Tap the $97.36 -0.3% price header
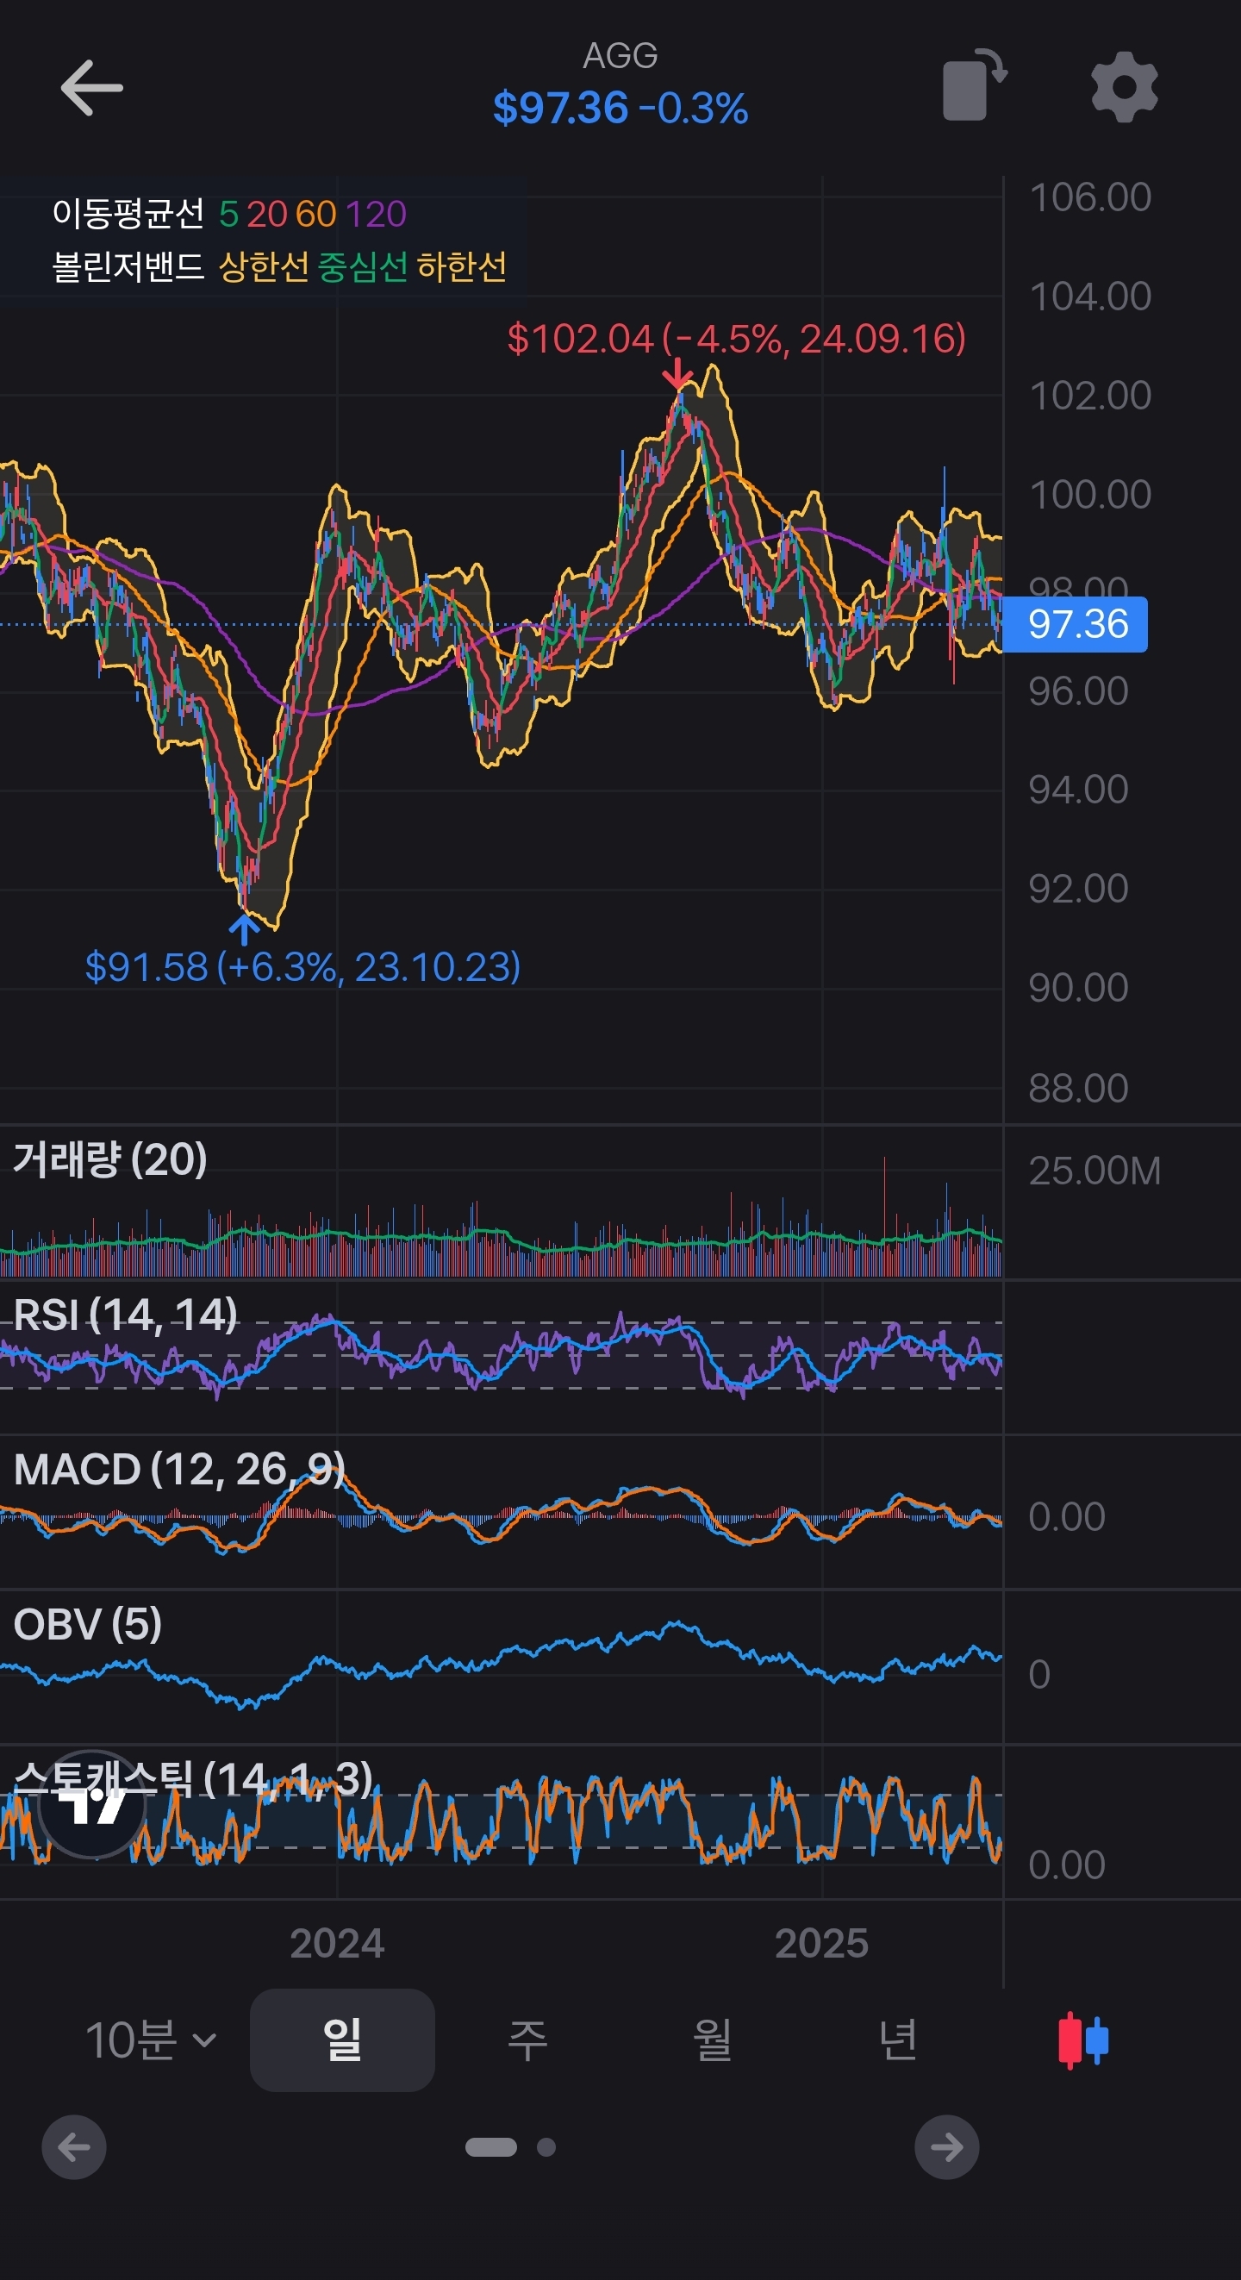Image resolution: width=1241 pixels, height=2280 pixels. click(x=620, y=108)
